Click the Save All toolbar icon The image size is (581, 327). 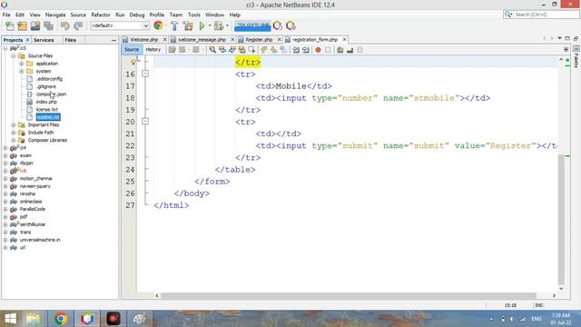pyautogui.click(x=48, y=25)
